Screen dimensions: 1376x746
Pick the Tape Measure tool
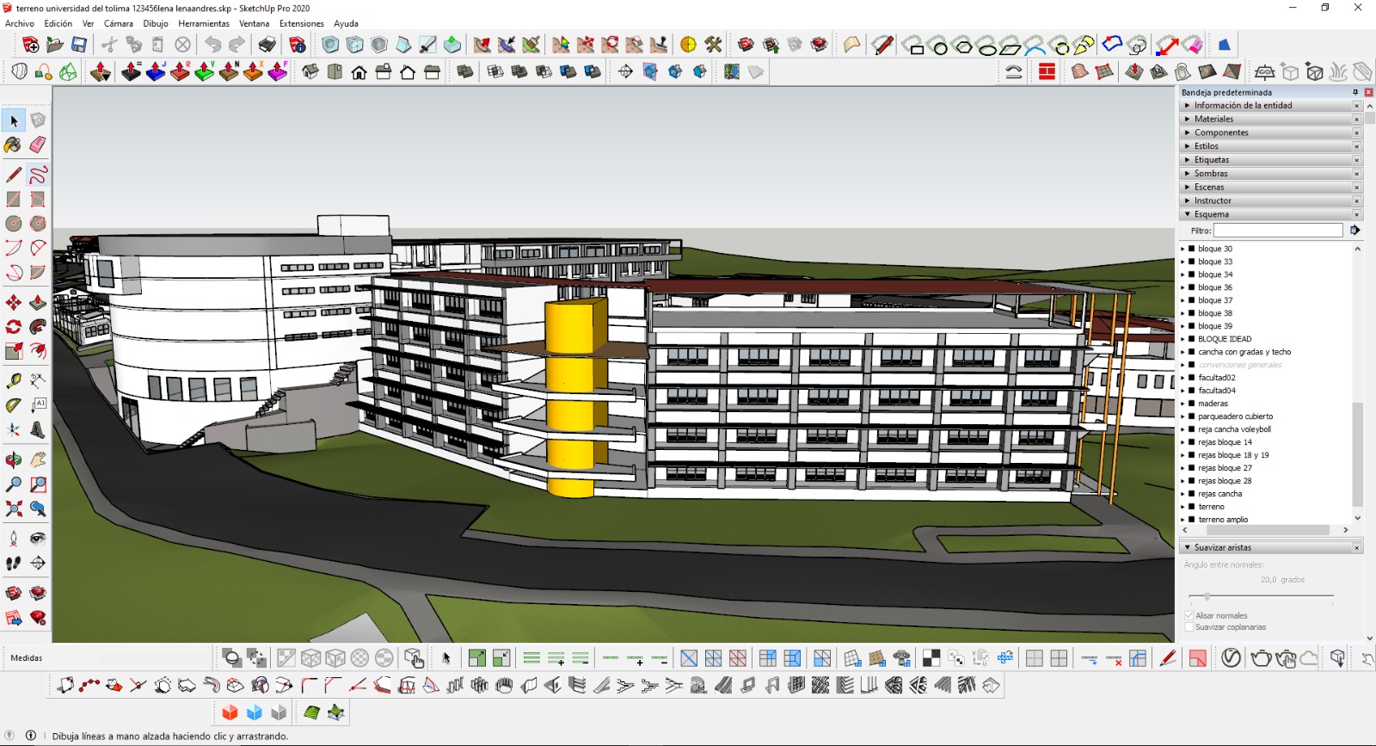coord(14,380)
